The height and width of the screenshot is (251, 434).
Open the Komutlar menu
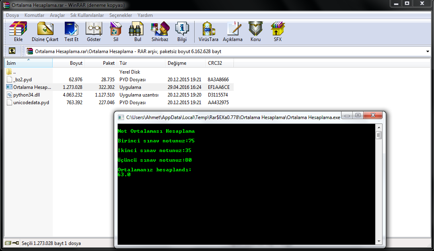(x=34, y=15)
